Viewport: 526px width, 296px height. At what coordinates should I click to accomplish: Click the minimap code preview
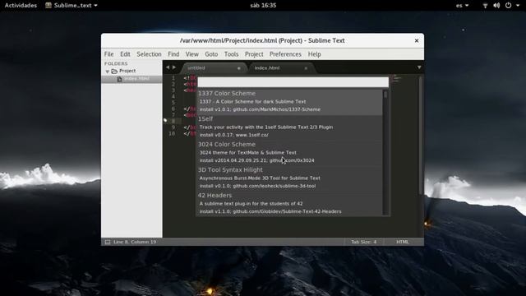tap(396, 79)
